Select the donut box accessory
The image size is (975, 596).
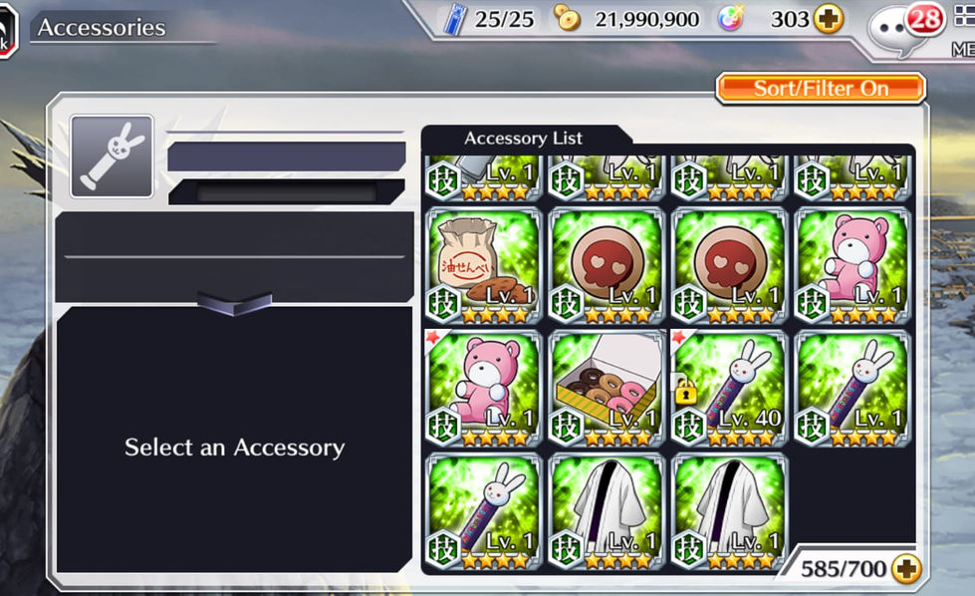[607, 389]
